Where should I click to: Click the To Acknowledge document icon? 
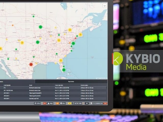[91, 103]
